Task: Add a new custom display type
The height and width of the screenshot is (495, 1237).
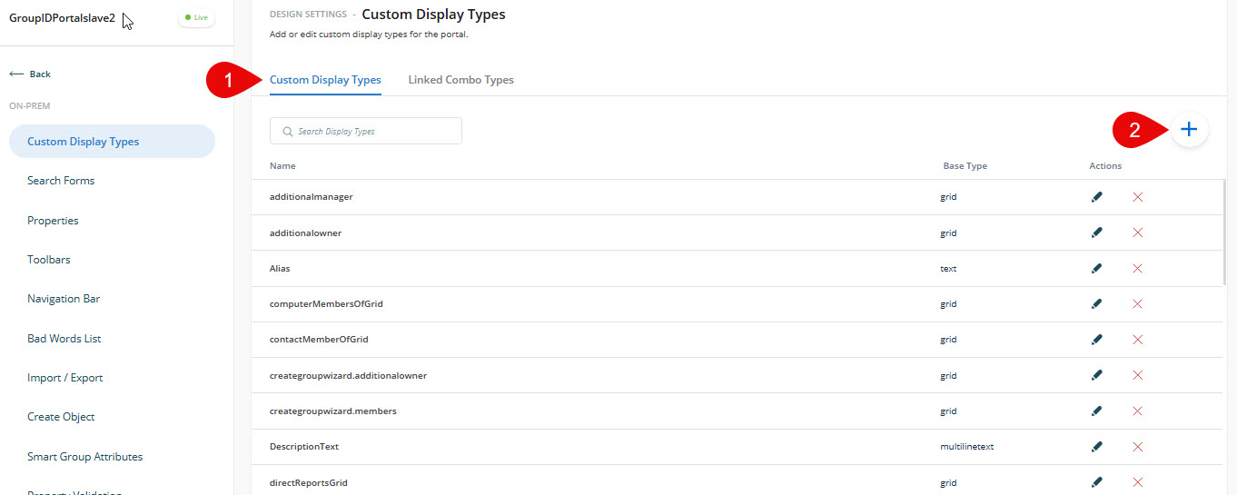Action: (1189, 130)
